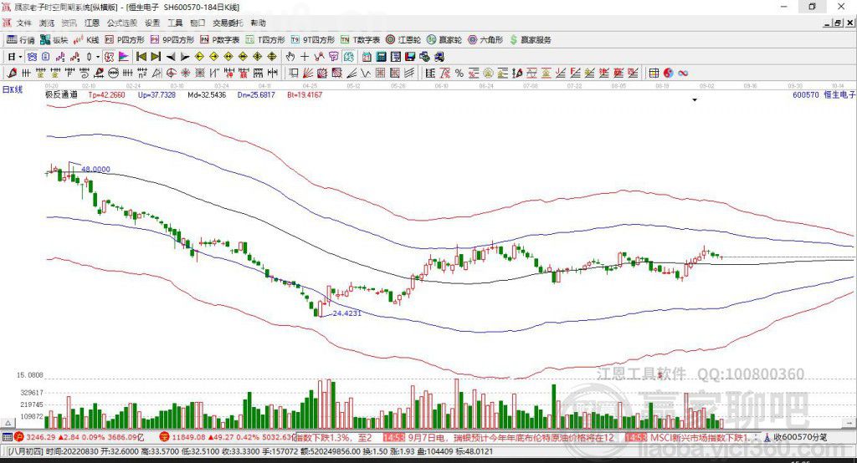Viewport: 857px width, 463px height.
Task: Click the yin-yang taiji icon
Action: point(669,74)
